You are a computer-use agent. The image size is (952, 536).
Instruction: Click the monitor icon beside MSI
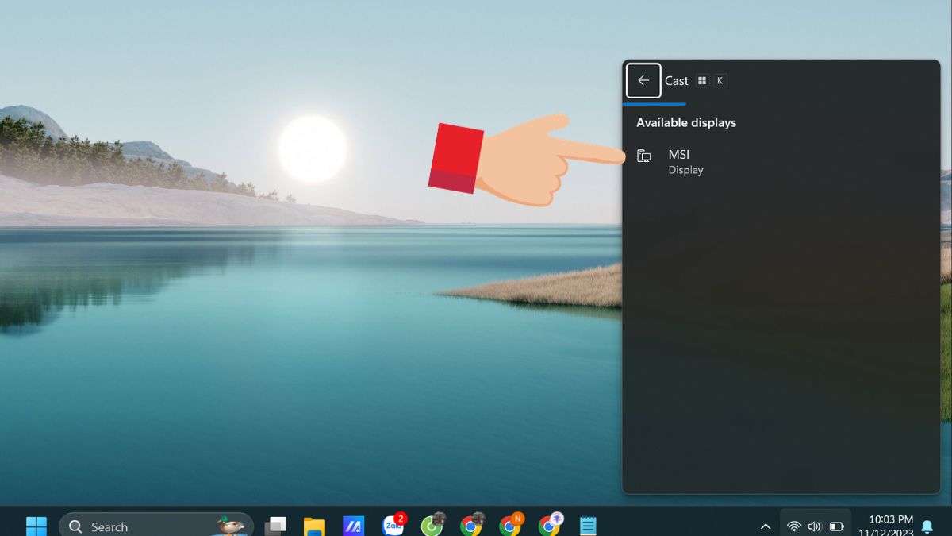644,156
